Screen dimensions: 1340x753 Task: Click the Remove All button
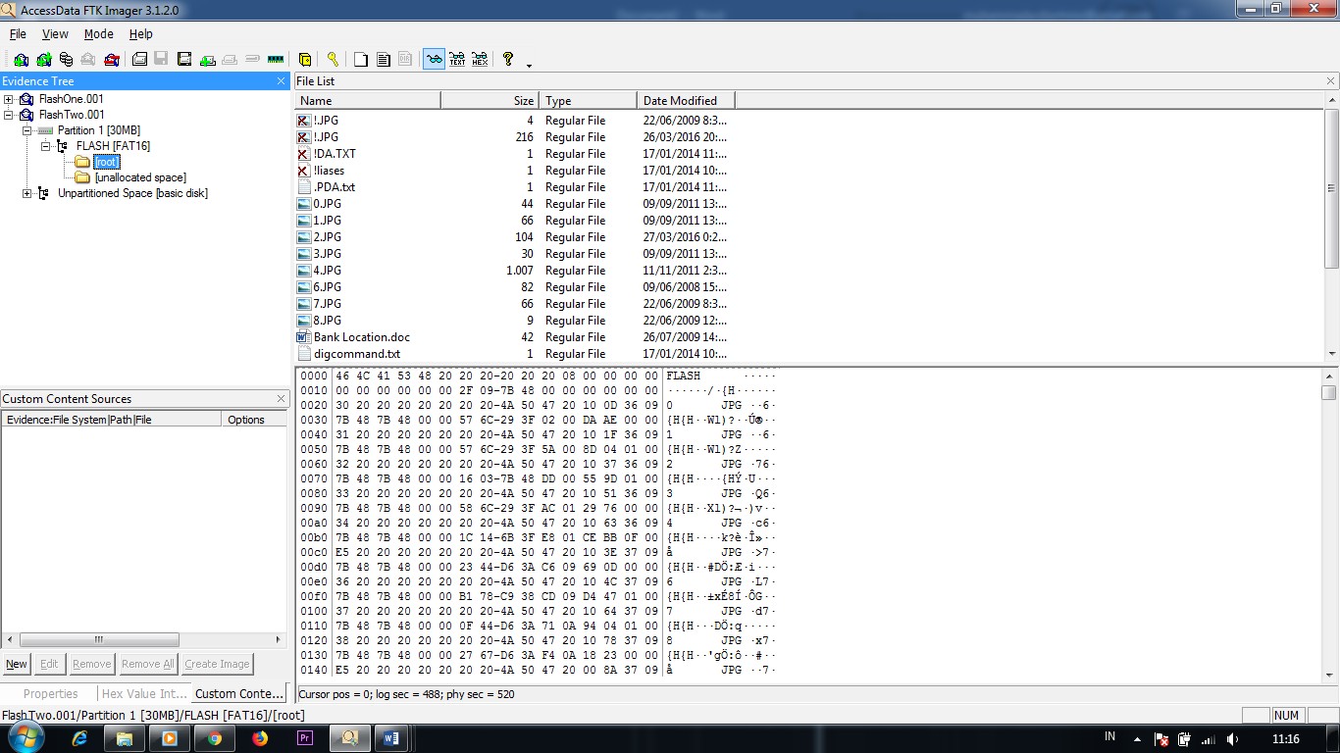(x=147, y=664)
